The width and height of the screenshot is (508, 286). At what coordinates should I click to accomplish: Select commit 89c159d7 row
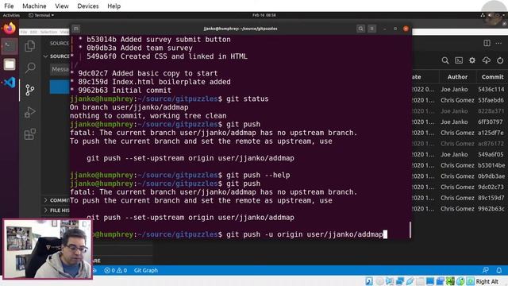click(460, 198)
